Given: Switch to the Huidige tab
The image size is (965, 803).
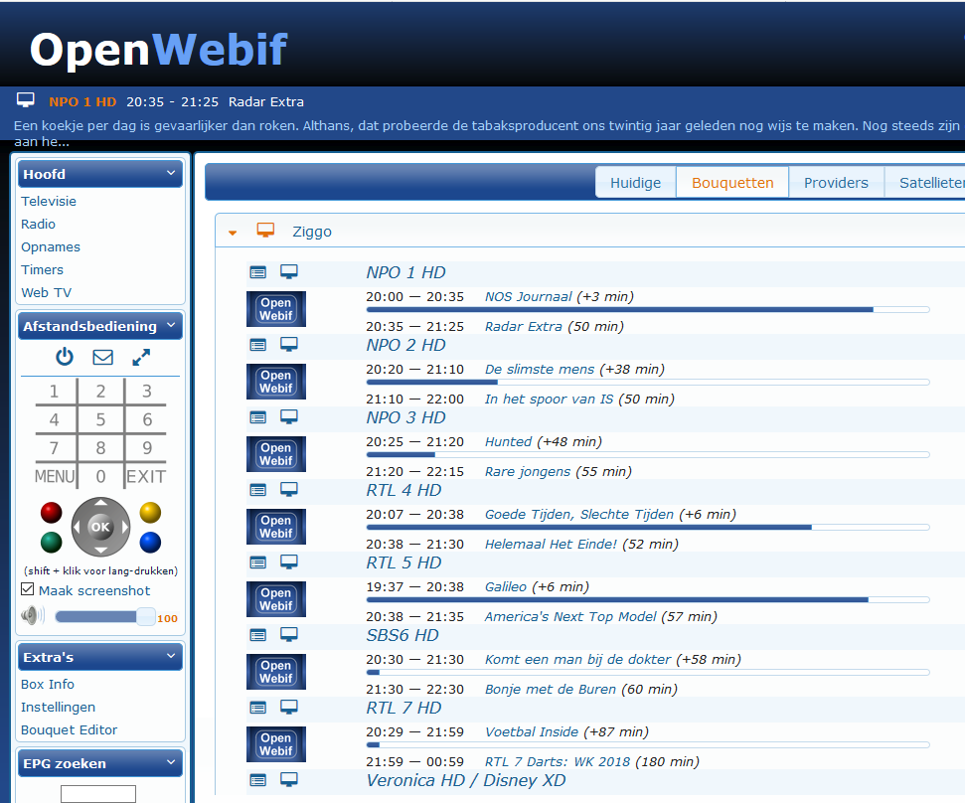Looking at the screenshot, I should [x=636, y=183].
